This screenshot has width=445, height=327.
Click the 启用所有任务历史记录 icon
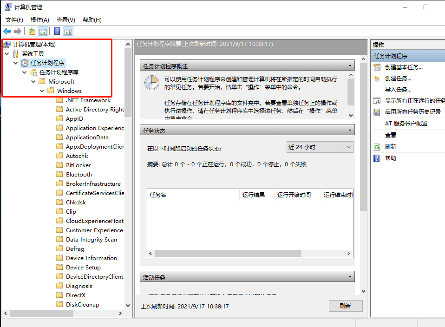377,112
